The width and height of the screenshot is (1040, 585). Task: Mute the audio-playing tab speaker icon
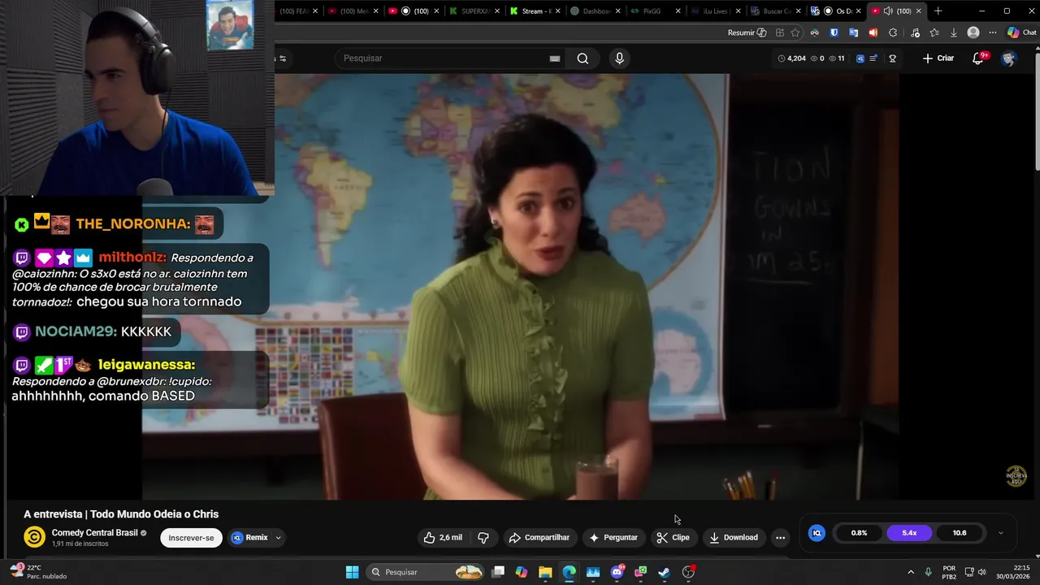pos(888,11)
